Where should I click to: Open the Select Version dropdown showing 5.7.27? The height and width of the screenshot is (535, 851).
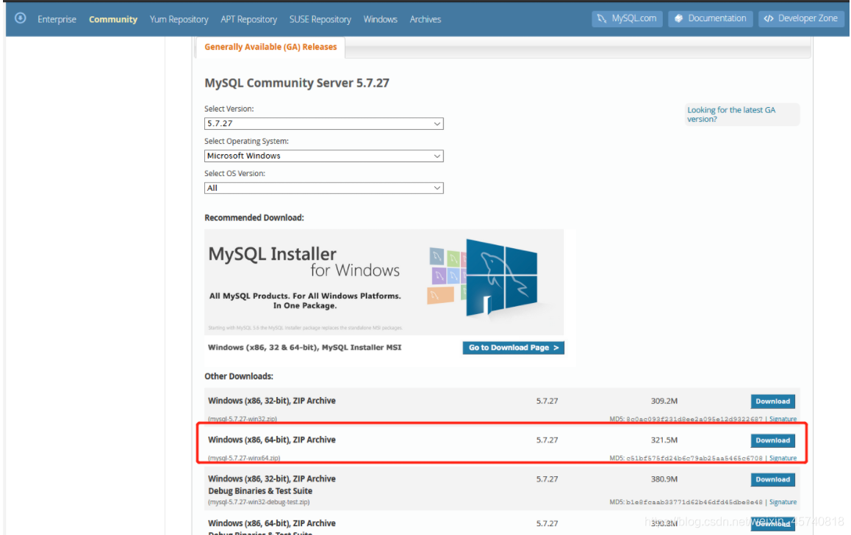323,123
